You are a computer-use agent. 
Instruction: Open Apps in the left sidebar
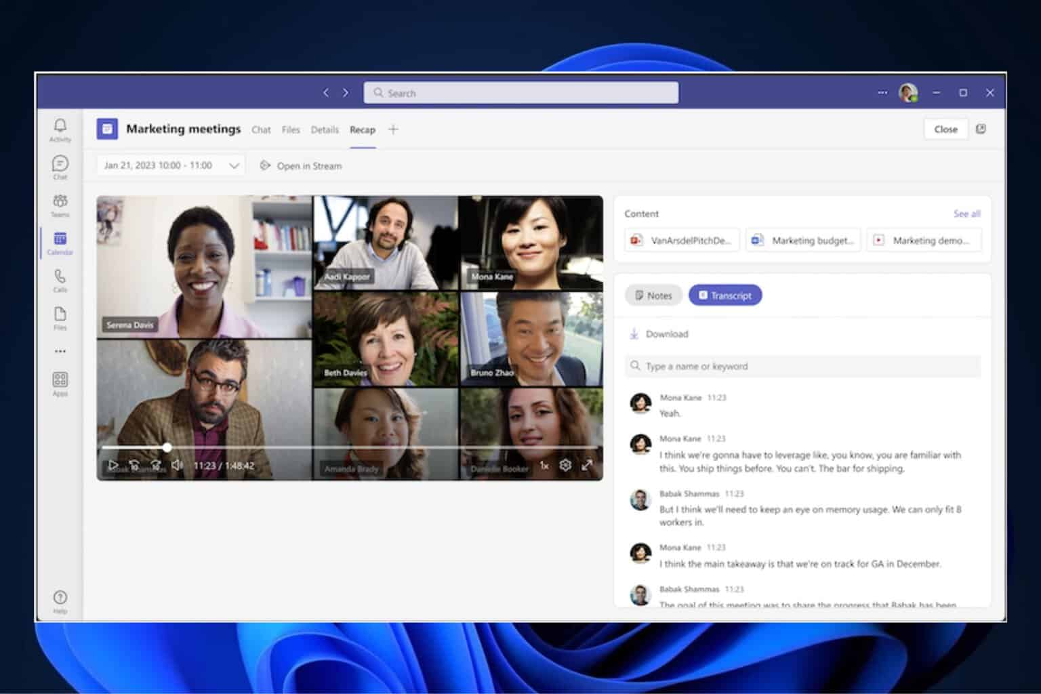pyautogui.click(x=60, y=384)
